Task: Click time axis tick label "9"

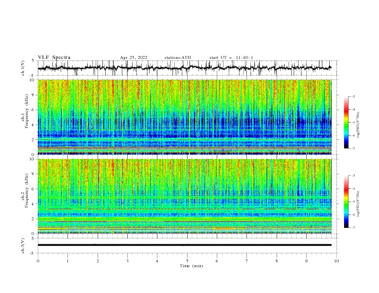Action: 306,261
